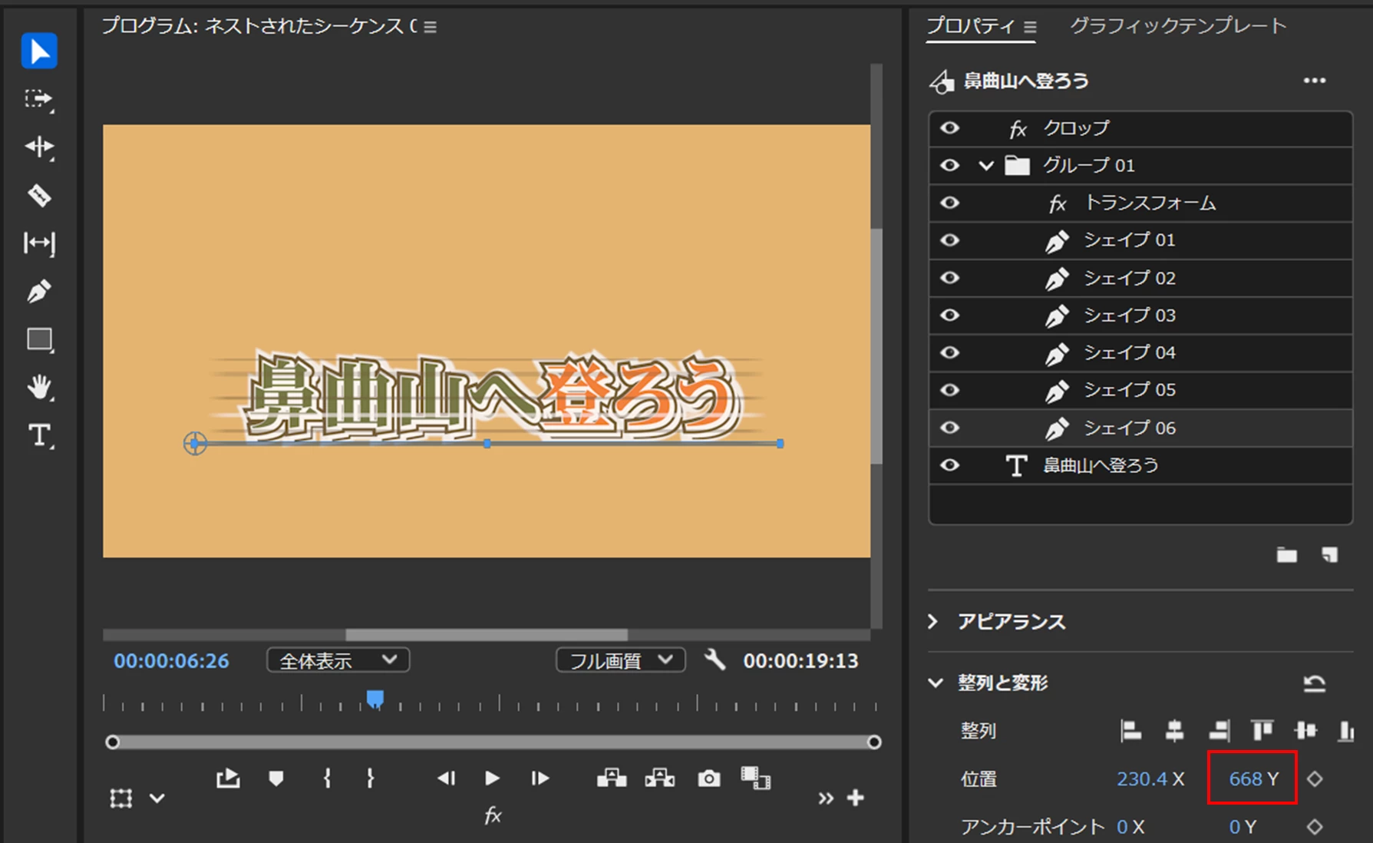Select the Ripple Edit tool
This screenshot has height=843, width=1373.
(x=39, y=147)
